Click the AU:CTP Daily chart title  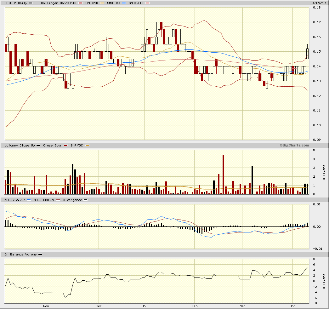point(16,3)
